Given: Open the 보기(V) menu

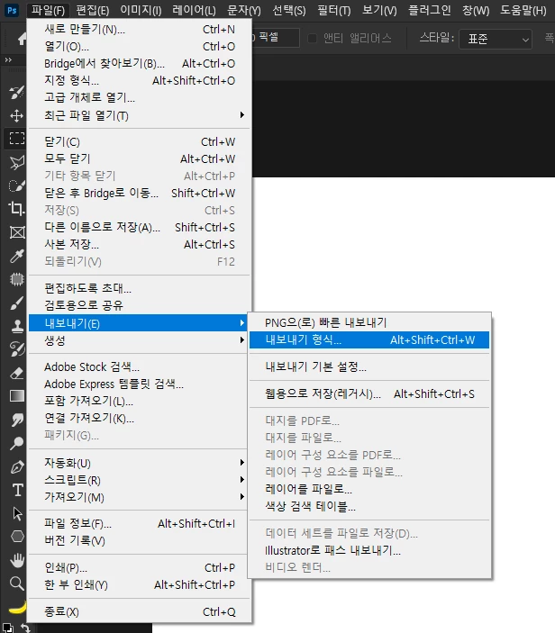Looking at the screenshot, I should coord(379,10).
